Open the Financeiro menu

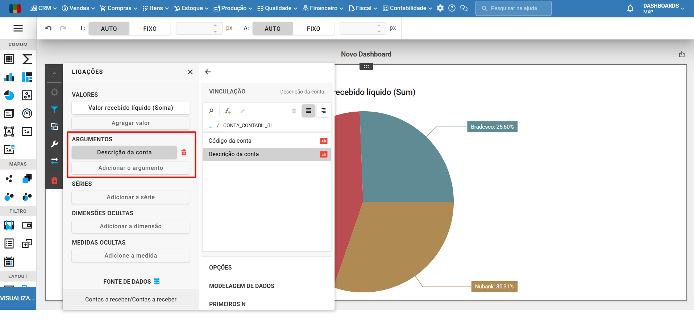tap(323, 8)
